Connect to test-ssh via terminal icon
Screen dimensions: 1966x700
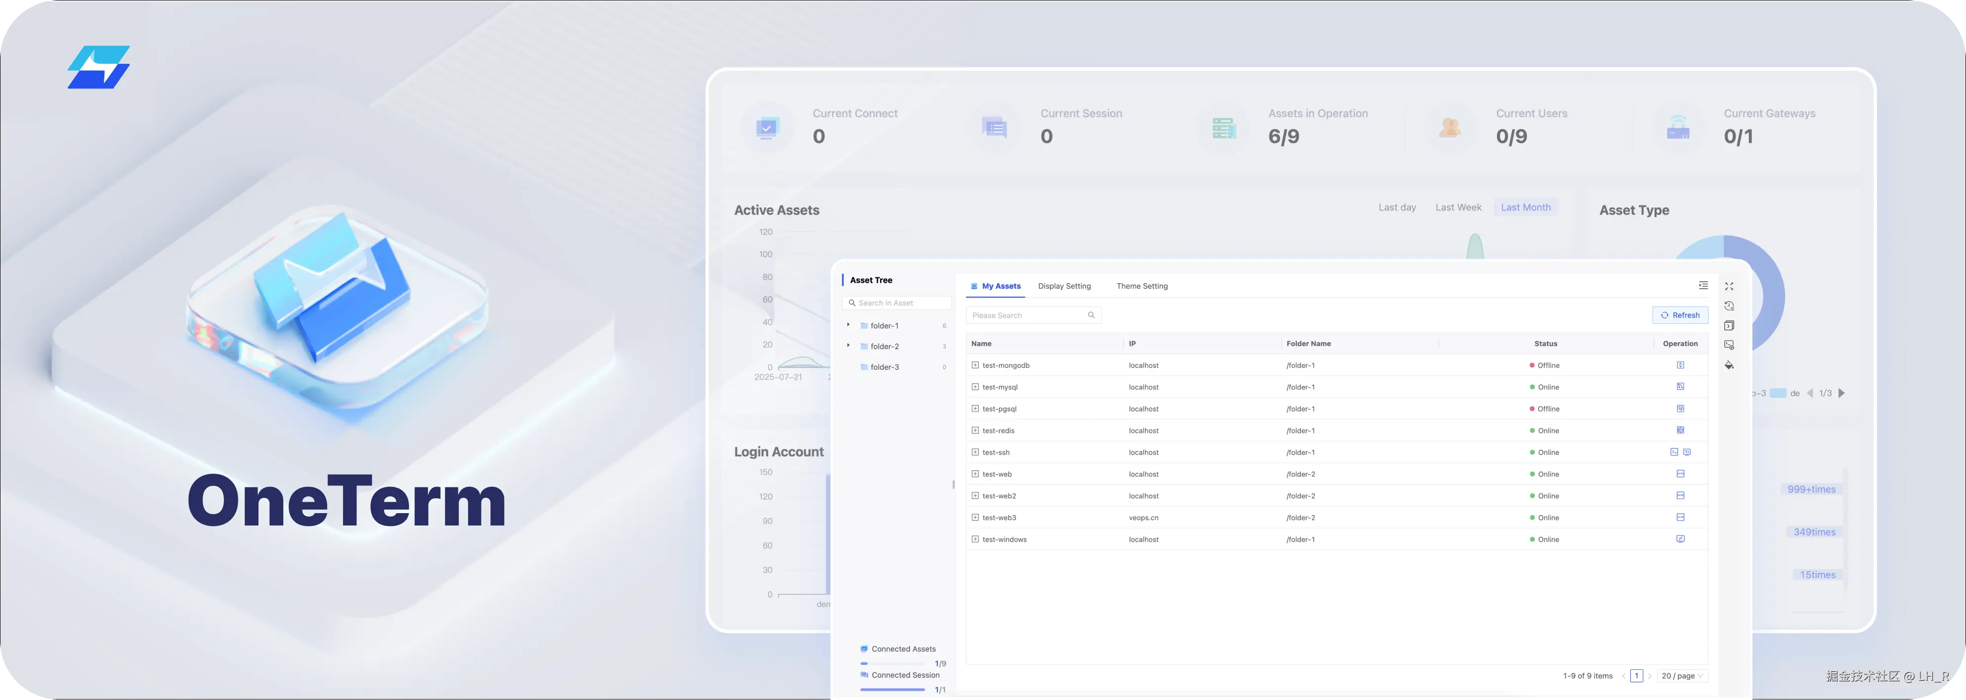pyautogui.click(x=1674, y=452)
